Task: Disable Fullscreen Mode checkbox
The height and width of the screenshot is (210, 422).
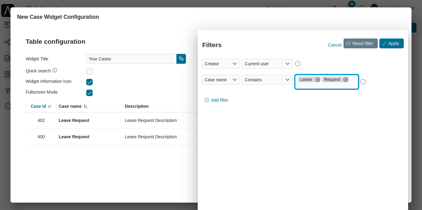Action: click(89, 93)
